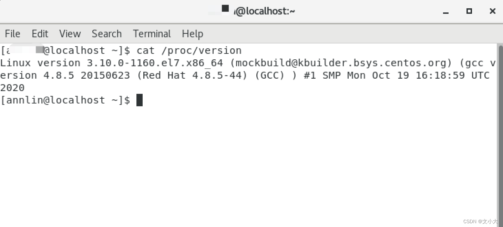Open the Help menu
The image size is (503, 227).
[192, 34]
